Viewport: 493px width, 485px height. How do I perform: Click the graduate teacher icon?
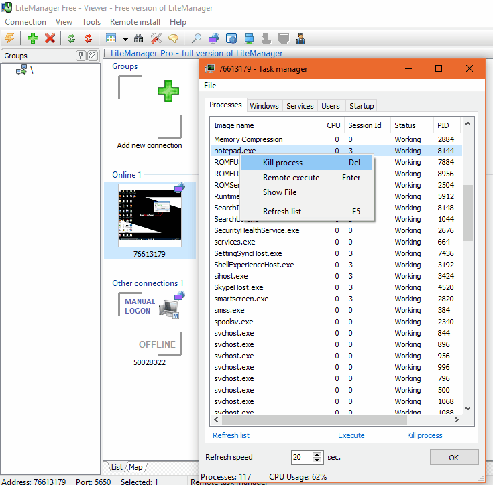[301, 38]
